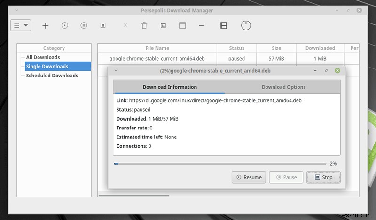The height and width of the screenshot is (220, 376).
Task: Select Scheduled Downloads category
Action: [x=52, y=76]
